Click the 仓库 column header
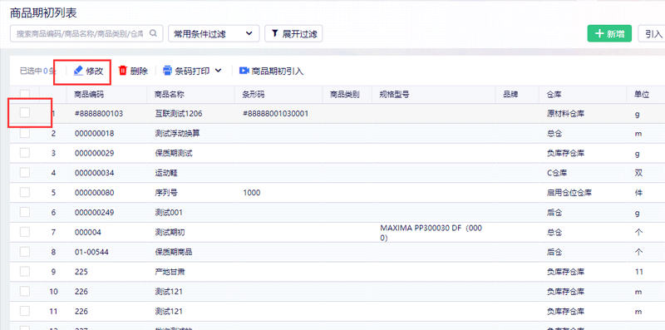Screen dimensions: 665x330 coord(554,94)
